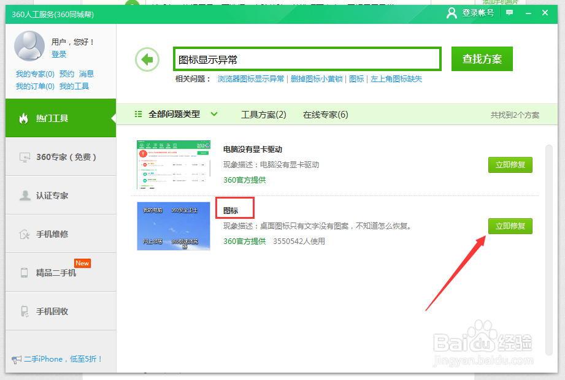Click 登录帐号 in the title bar
The width and height of the screenshot is (565, 380).
pyautogui.click(x=478, y=13)
